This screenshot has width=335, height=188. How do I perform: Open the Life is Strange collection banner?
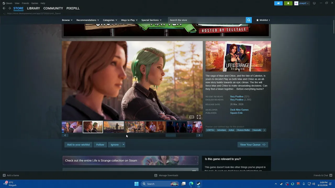130,161
